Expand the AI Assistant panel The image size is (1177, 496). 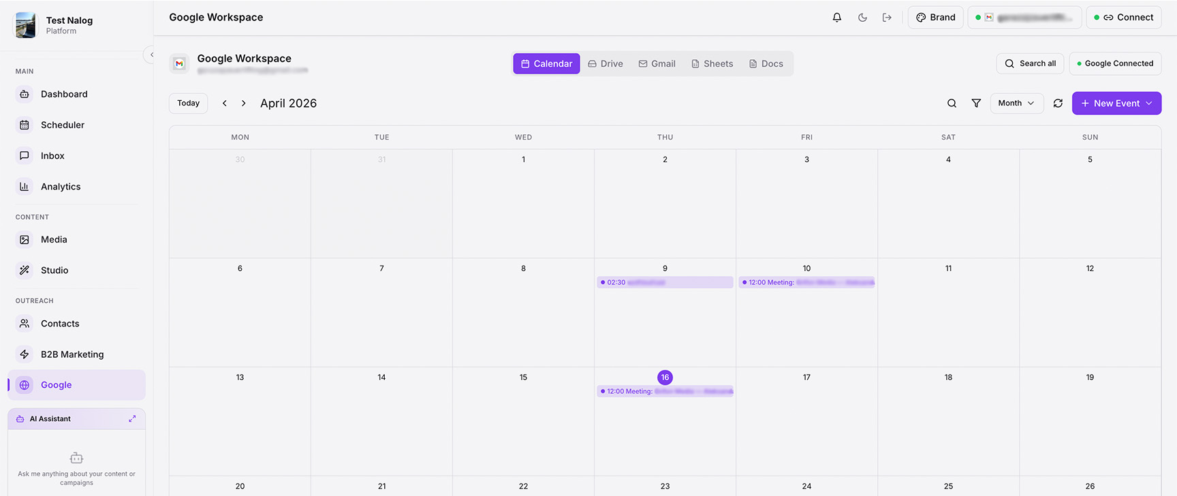[x=132, y=419]
